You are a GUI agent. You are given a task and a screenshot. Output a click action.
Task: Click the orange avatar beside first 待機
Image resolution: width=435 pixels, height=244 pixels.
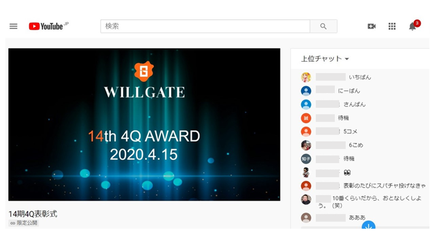coord(306,118)
